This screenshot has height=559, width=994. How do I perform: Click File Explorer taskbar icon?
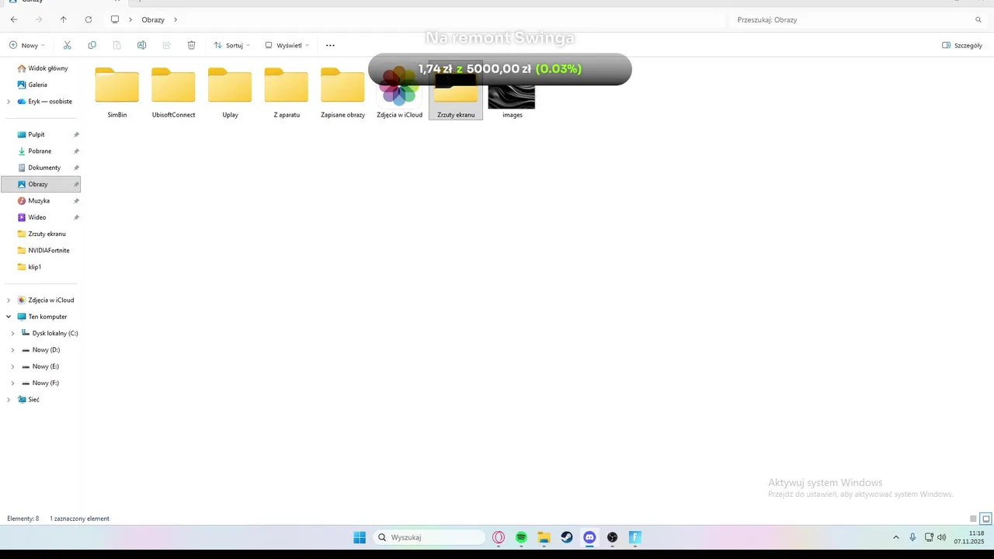pos(544,537)
